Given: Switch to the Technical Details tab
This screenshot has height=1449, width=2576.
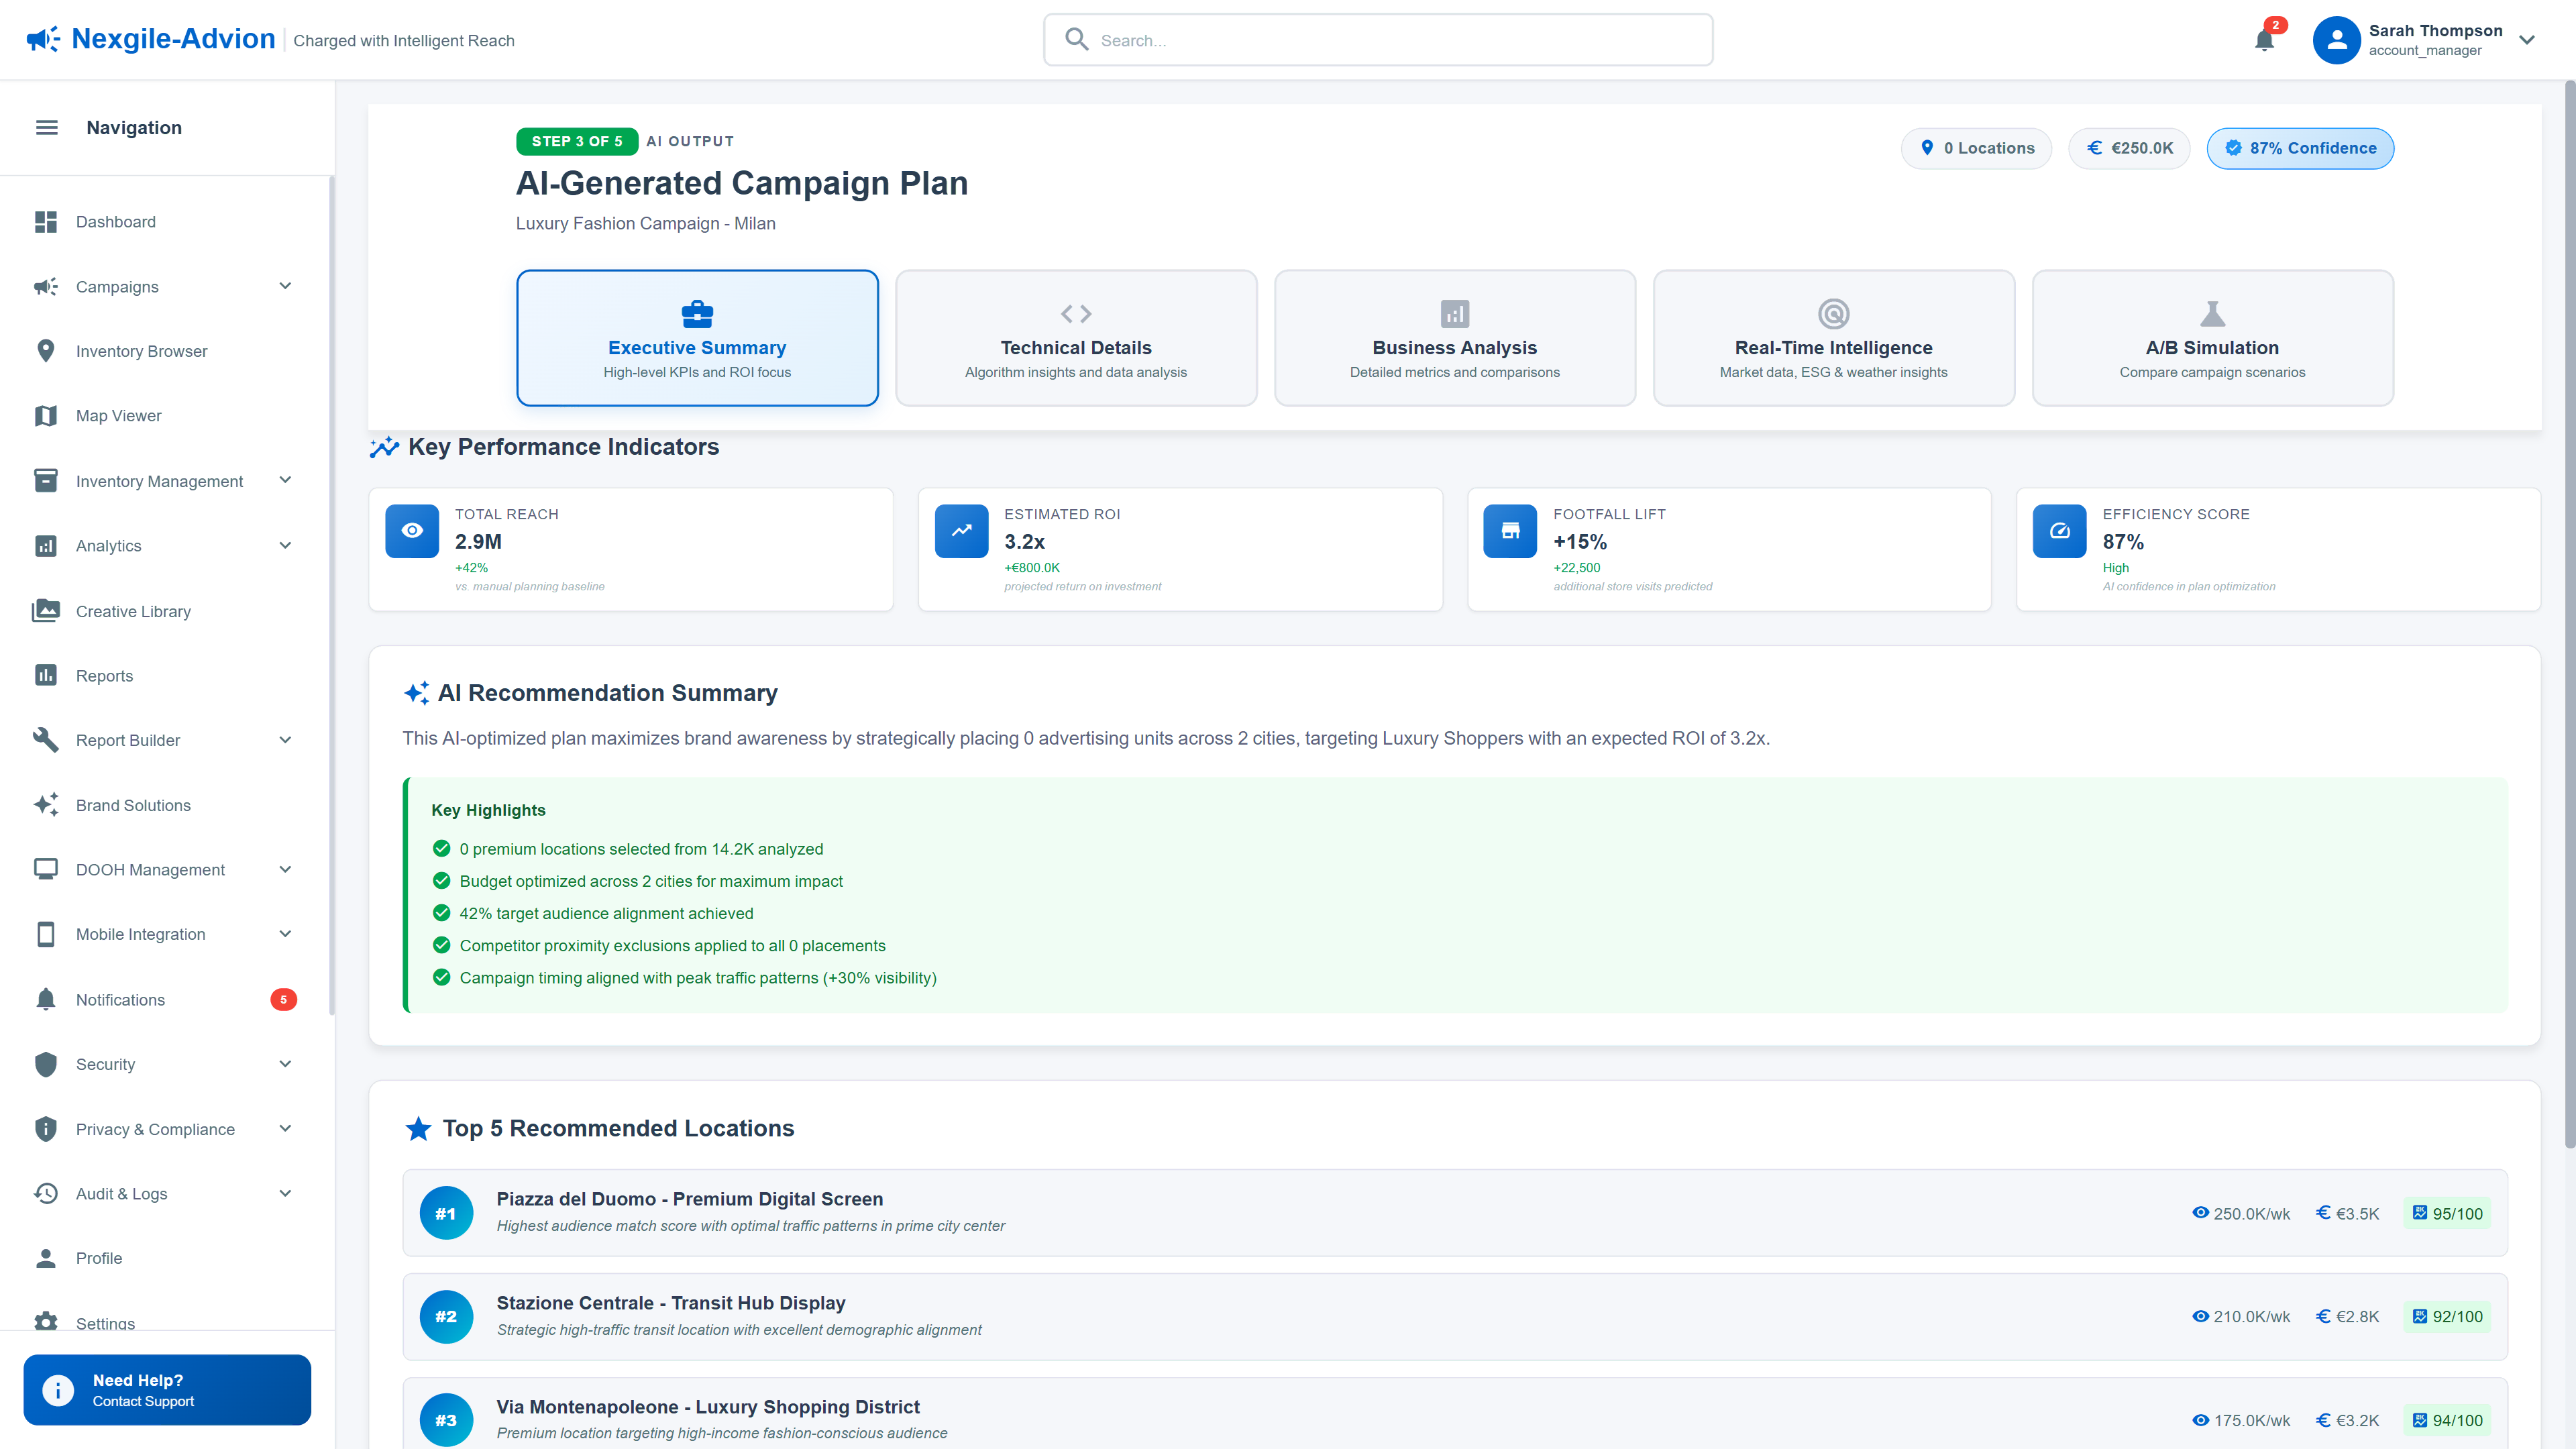Looking at the screenshot, I should coord(1075,337).
